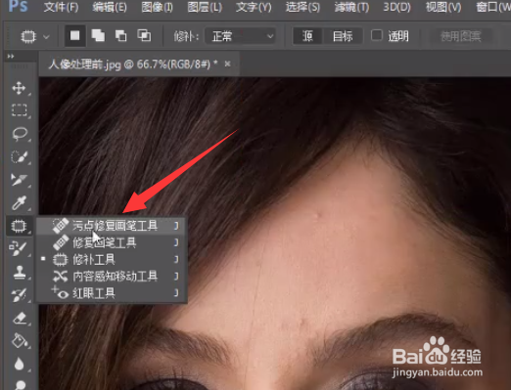Image resolution: width=511 pixels, height=390 pixels.
Task: Open the tool preset picker arrow
Action: click(x=46, y=37)
